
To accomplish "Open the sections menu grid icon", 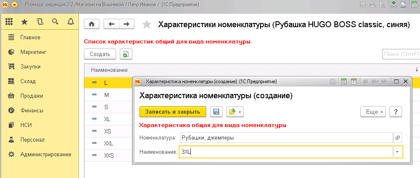I will point(9,22).
